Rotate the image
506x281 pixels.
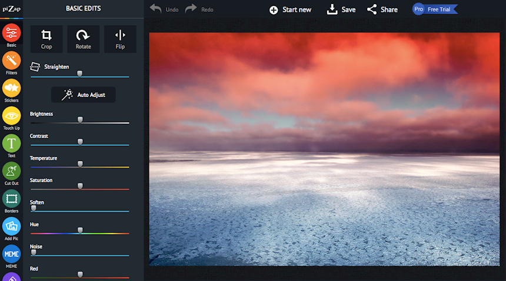tap(83, 39)
